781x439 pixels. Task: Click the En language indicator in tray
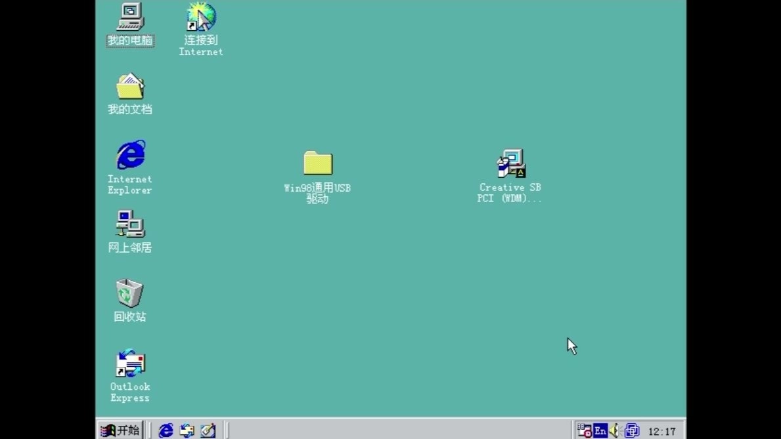click(600, 430)
